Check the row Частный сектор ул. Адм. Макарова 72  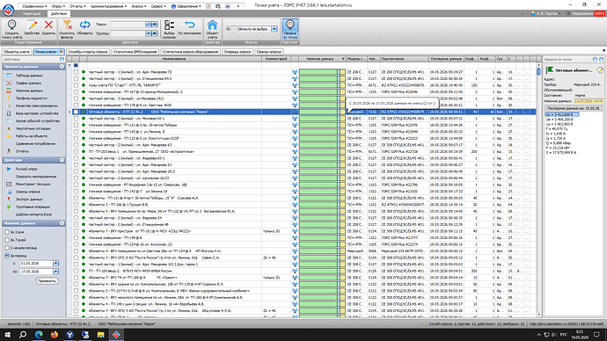click(x=76, y=72)
